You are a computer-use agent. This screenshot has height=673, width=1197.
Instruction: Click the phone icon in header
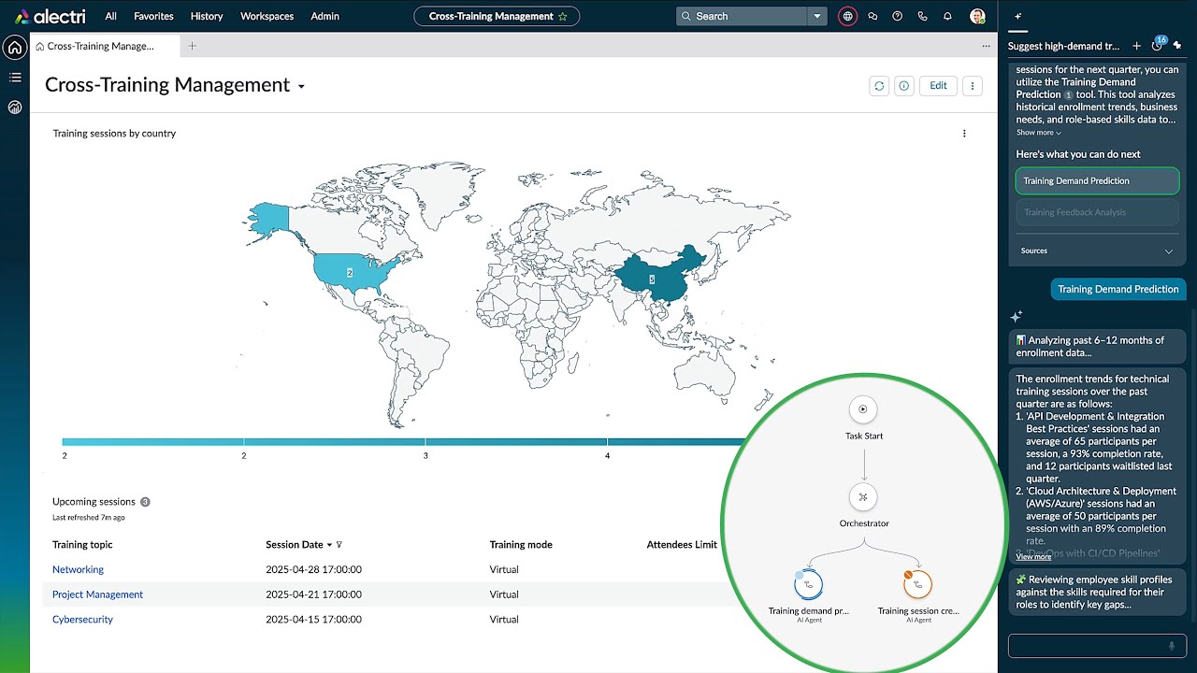tap(923, 16)
